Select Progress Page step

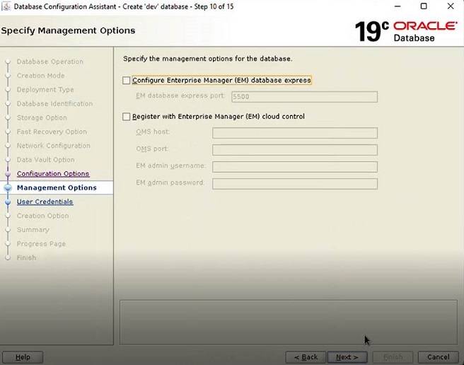(41, 244)
